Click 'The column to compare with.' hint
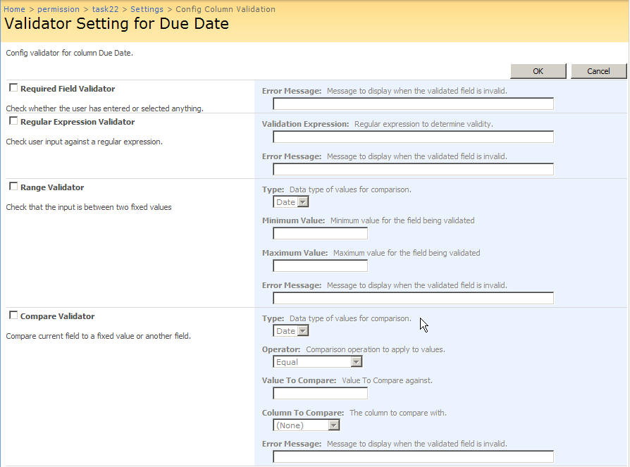Image resolution: width=630 pixels, height=467 pixels. tap(397, 413)
